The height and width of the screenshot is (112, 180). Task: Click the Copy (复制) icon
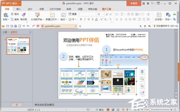tap(12, 19)
